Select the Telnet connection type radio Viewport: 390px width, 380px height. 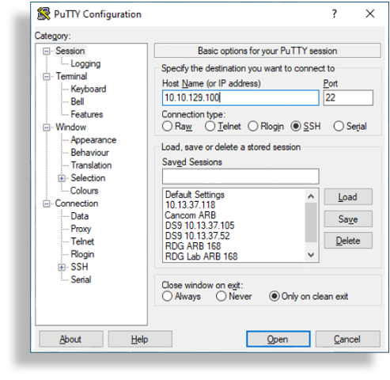[x=210, y=126]
